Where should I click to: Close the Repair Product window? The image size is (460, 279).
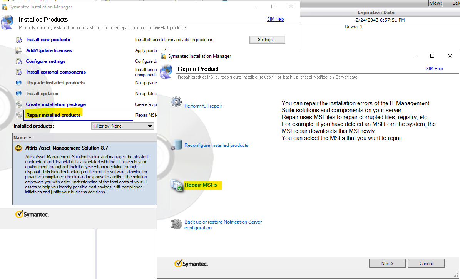coord(450,56)
